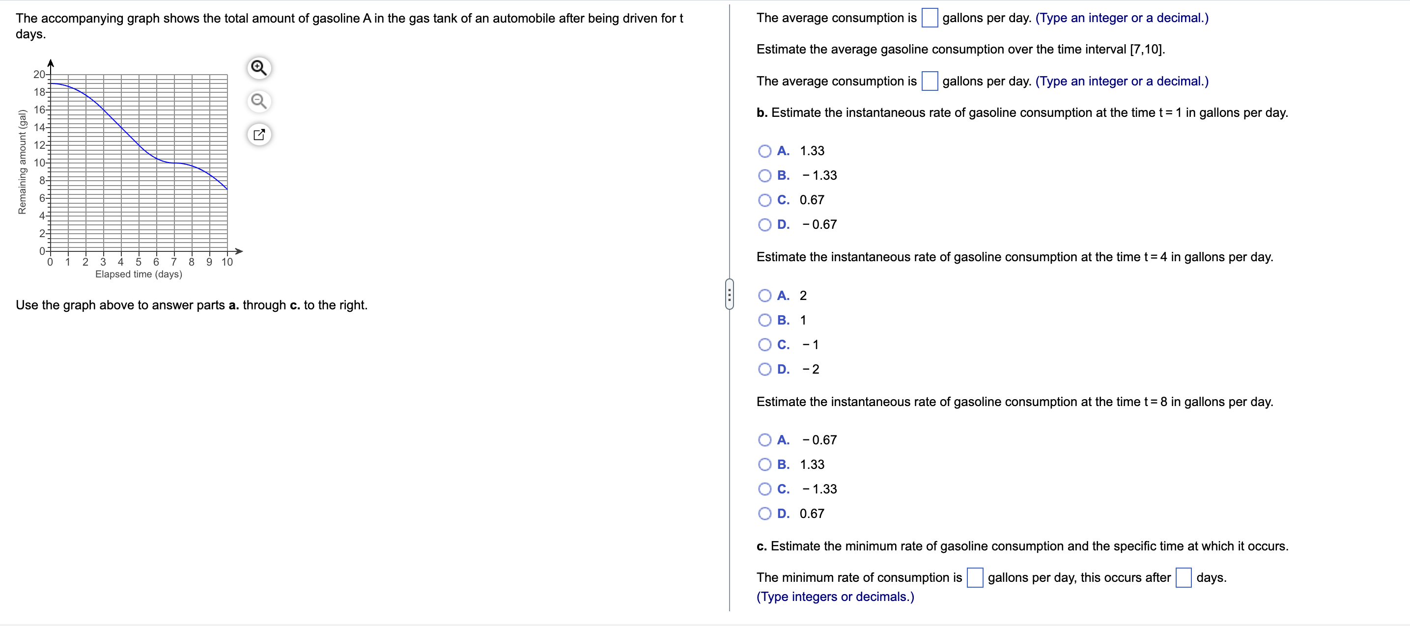Click the days answer box in part c
This screenshot has width=1410, height=626.
tap(1184, 577)
